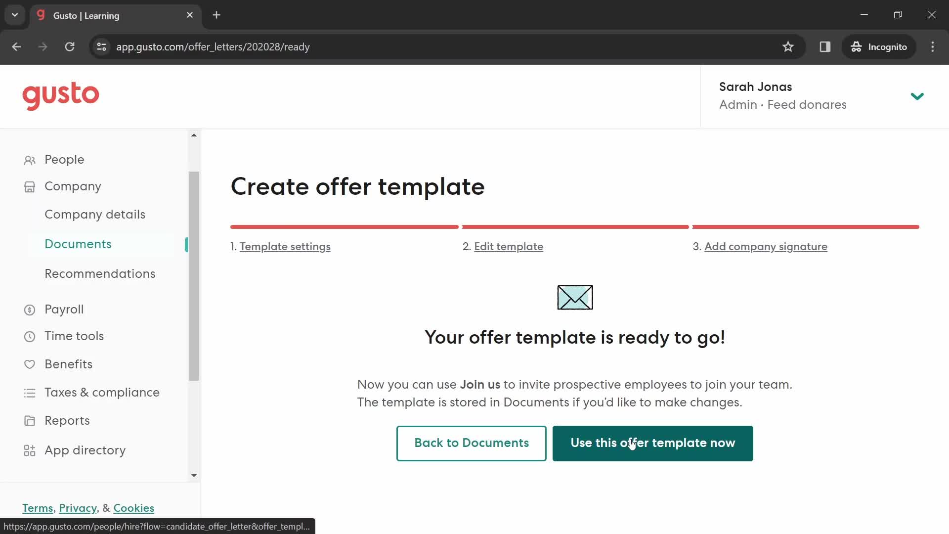This screenshot has height=534, width=949.
Task: Navigate to Benefits section
Action: click(68, 364)
